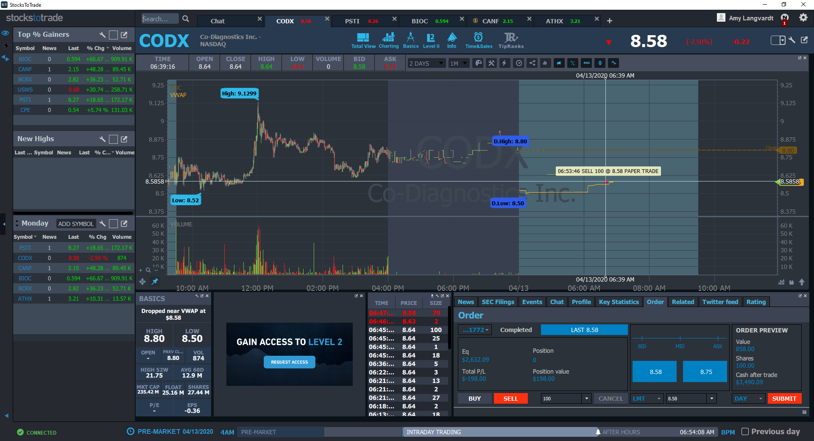Open the 1M interval dropdown

pyautogui.click(x=459, y=63)
